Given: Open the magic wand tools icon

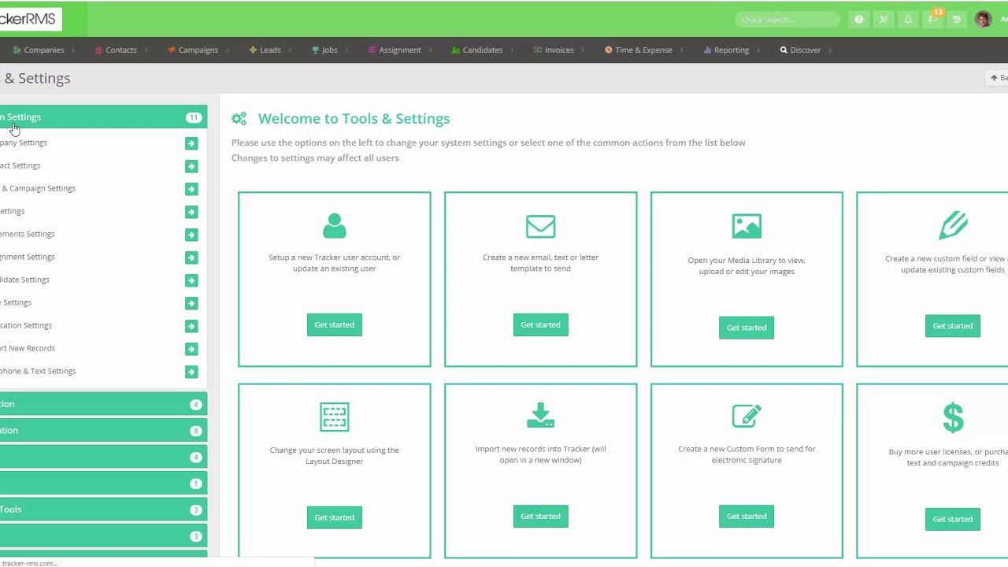Looking at the screenshot, I should point(884,20).
